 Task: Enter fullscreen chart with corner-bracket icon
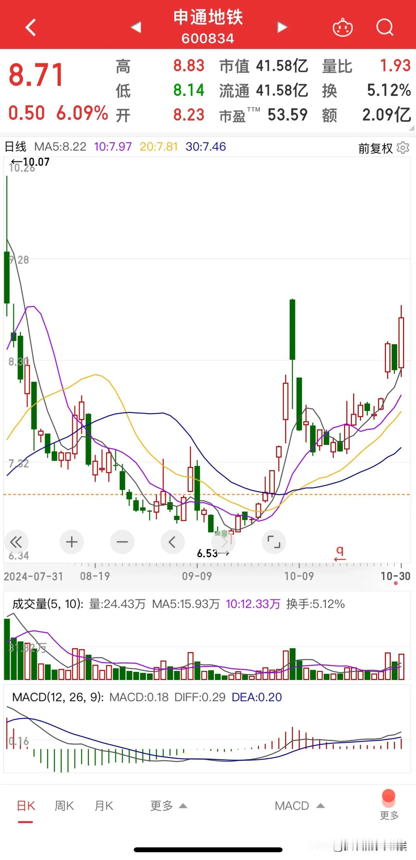click(274, 542)
